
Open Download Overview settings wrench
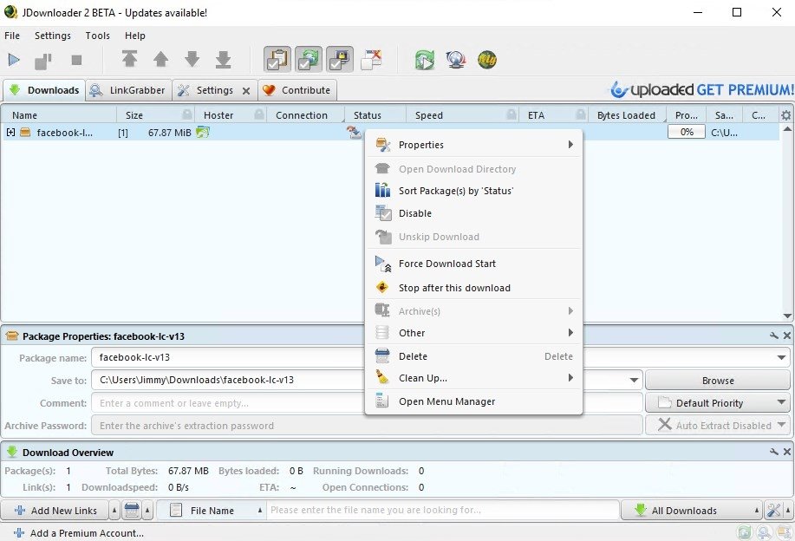[x=773, y=452]
